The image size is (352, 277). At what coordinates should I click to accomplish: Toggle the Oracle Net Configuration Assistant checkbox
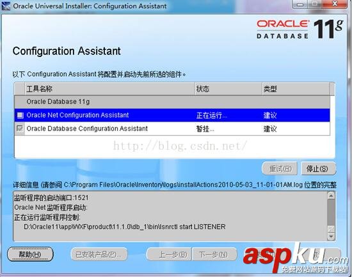pos(20,115)
